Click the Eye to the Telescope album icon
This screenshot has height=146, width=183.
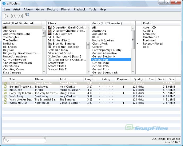(x=50, y=47)
